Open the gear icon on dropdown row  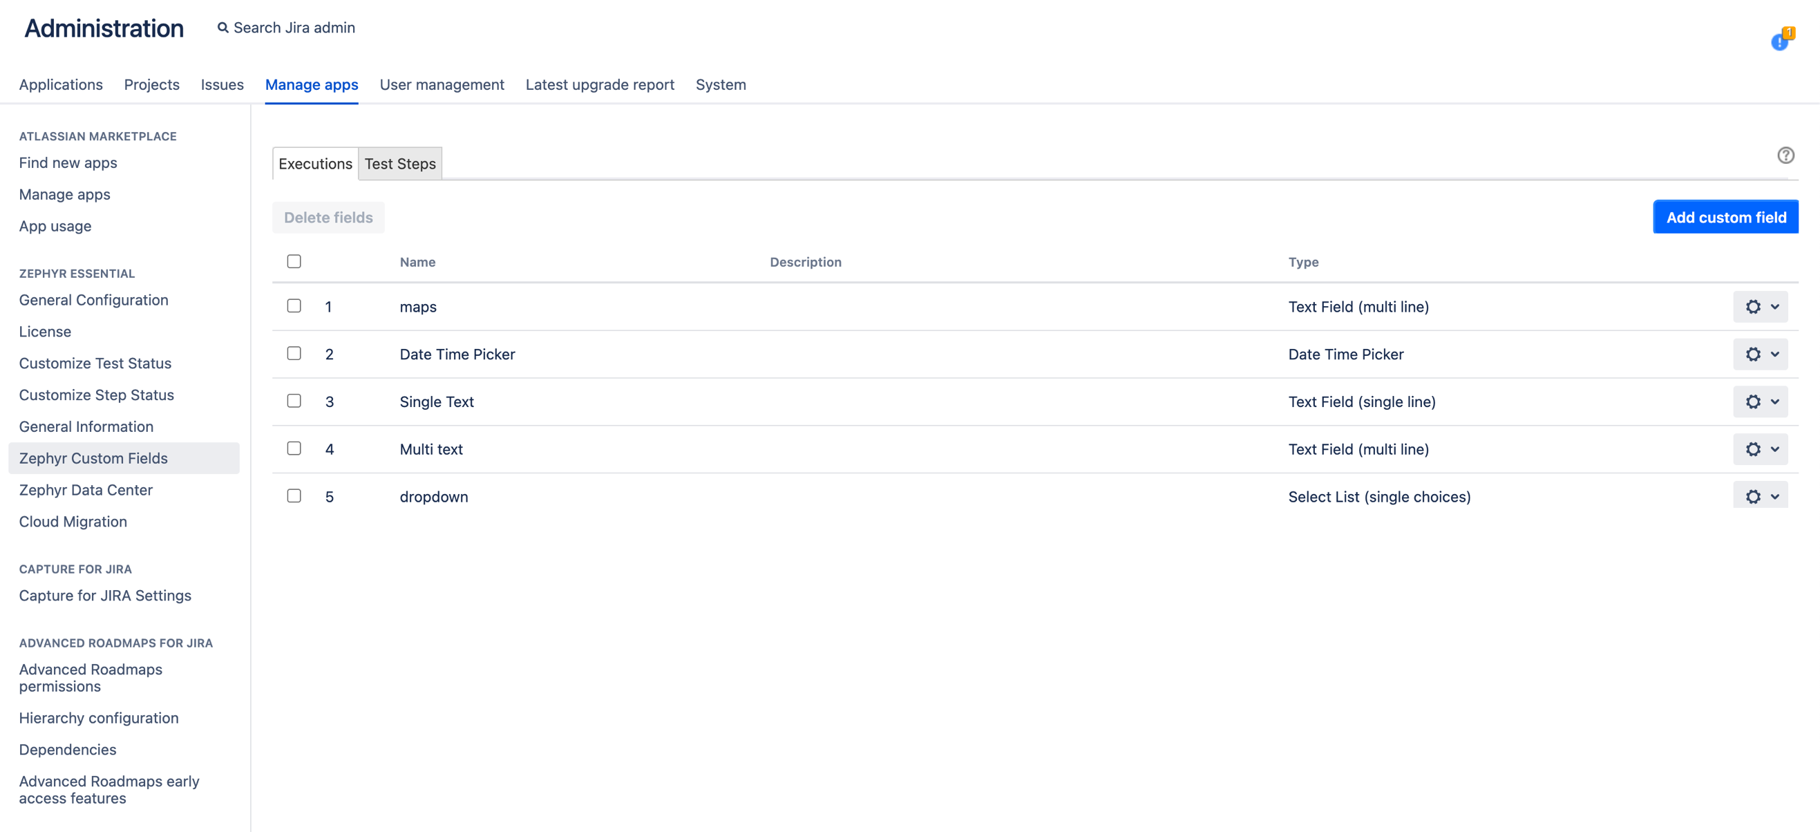tap(1753, 496)
